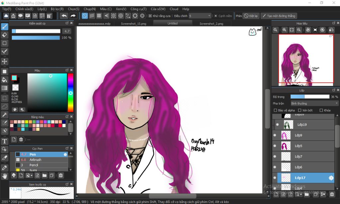340x204 pixels.
Task: Detach the Lớp panel pop-out icon
Action: (x=334, y=90)
